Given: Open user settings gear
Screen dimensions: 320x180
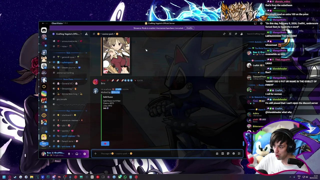Looking at the screenshot, I should pos(84,154).
